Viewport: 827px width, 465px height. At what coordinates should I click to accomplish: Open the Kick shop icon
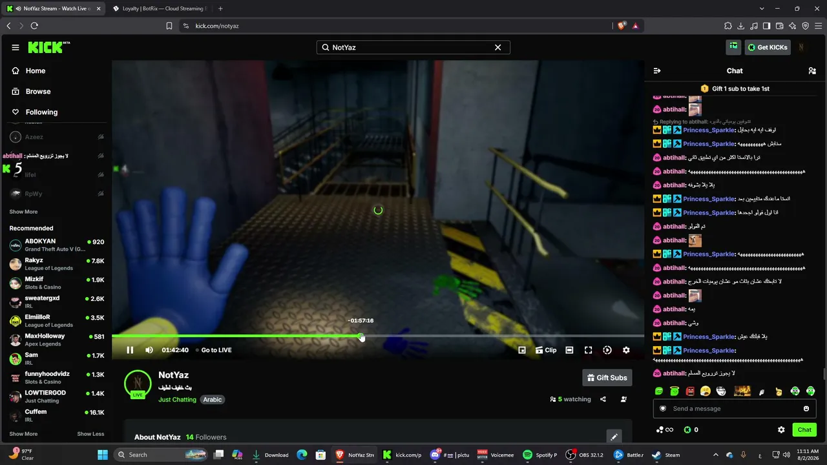pos(733,47)
